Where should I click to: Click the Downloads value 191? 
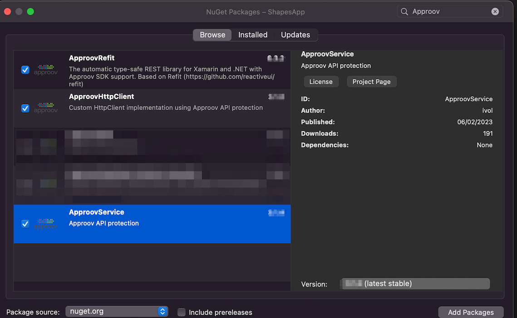pos(487,134)
